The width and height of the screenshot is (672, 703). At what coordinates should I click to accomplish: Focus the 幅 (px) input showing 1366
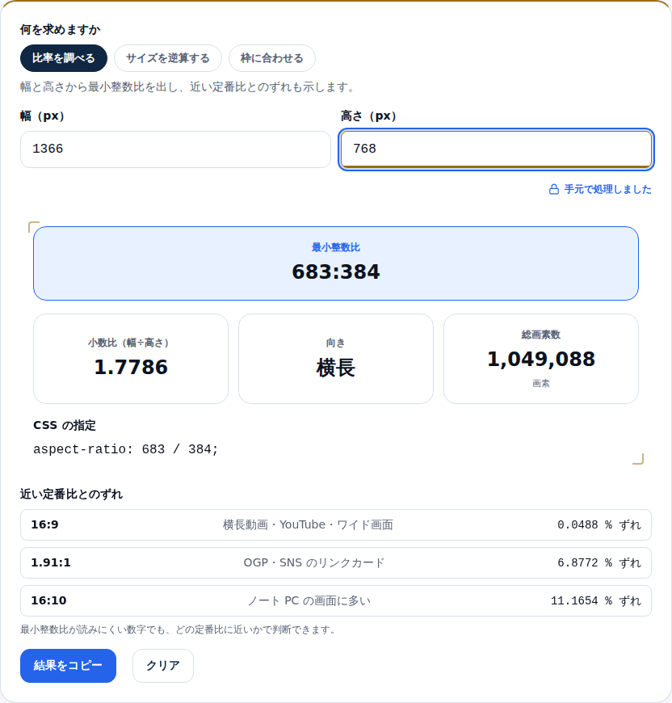[175, 149]
